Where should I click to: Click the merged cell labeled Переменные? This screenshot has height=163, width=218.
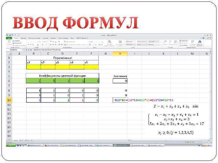62,58
